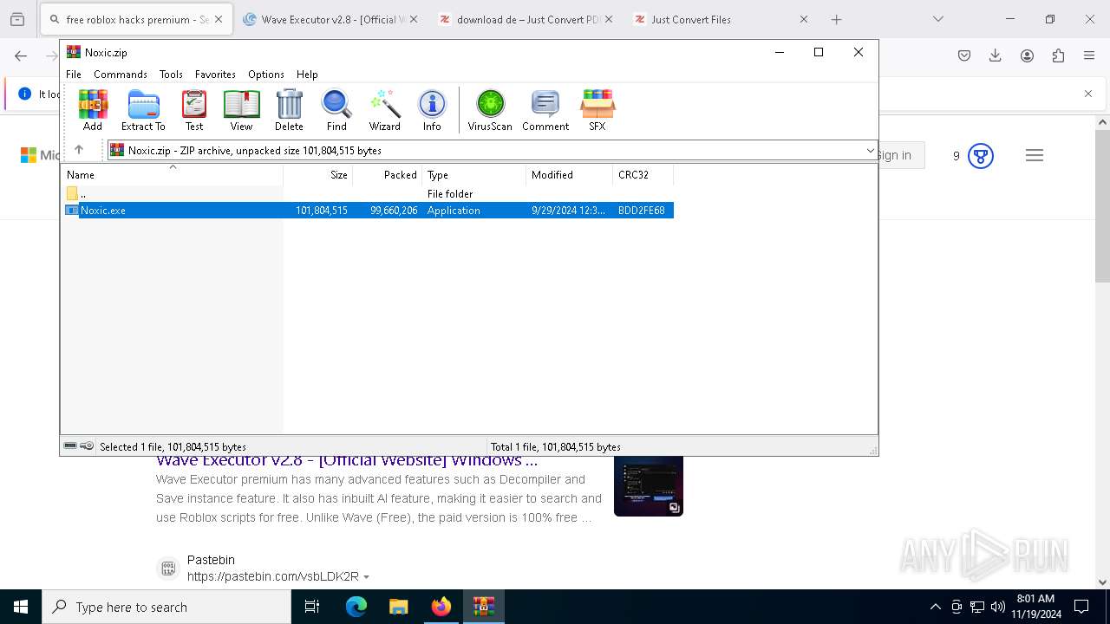This screenshot has width=1110, height=624.
Task: Open the Wave Executor v2.8 search result link
Action: (x=347, y=460)
